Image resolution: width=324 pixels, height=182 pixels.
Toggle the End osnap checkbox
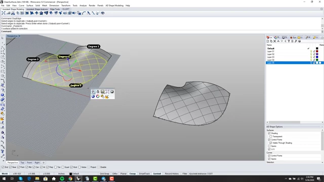[x=3, y=167]
